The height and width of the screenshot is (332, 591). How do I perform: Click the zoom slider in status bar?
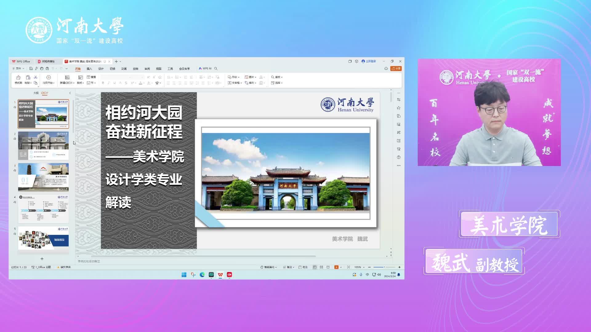384,267
